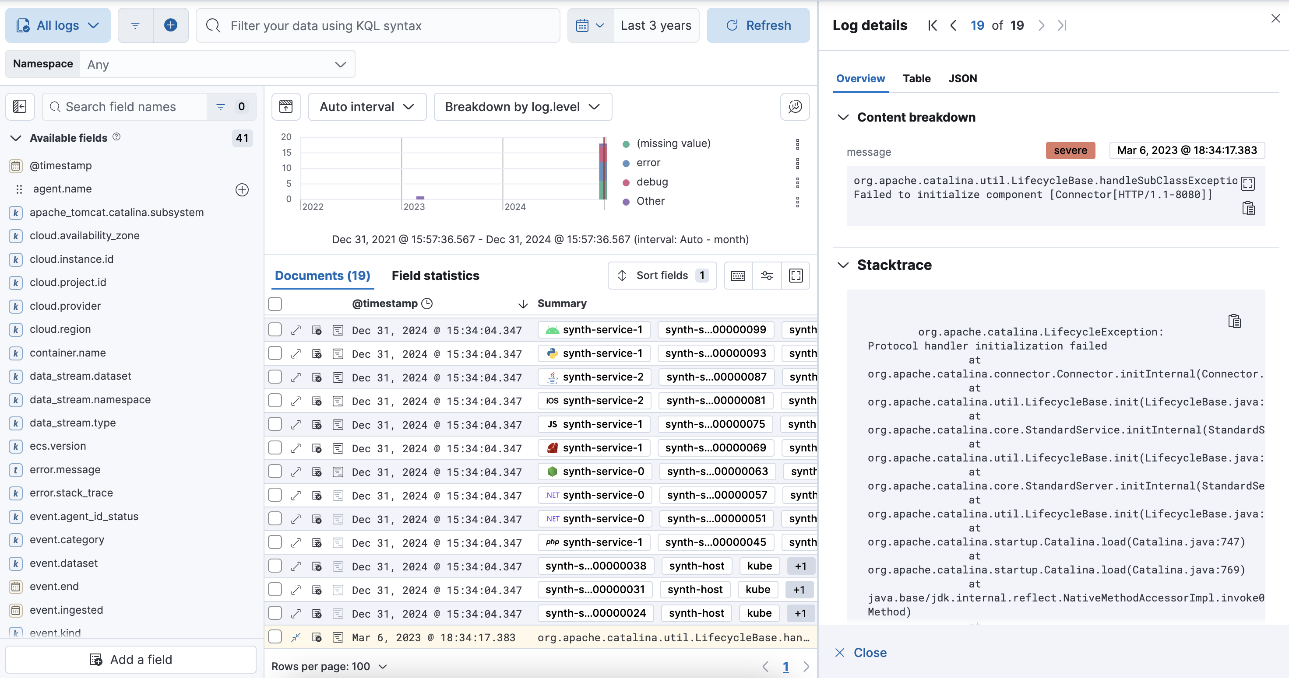The image size is (1289, 678).
Task: Open stacktrace icon in synth-s...00000087 row
Action: 338,377
